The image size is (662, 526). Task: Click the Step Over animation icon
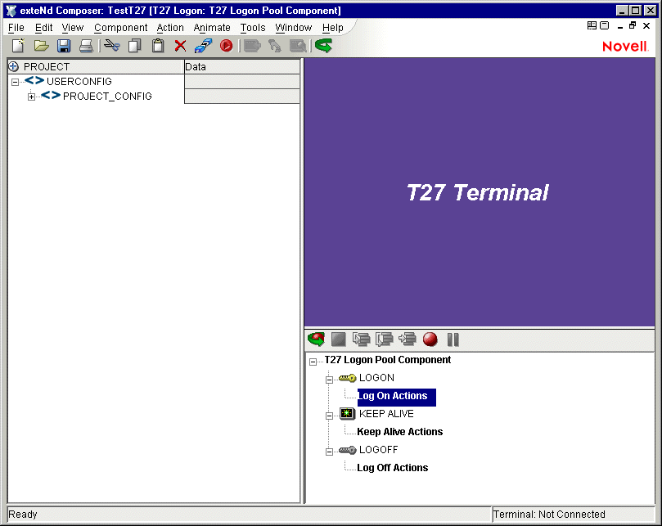[x=385, y=339]
